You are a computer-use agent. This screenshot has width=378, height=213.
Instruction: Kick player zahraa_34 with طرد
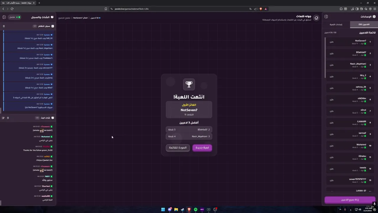coord(331,88)
